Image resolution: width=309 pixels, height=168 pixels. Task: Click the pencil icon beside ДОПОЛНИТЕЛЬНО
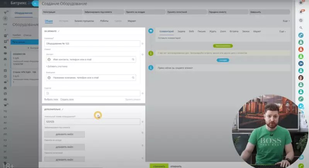pyautogui.click(x=63, y=109)
